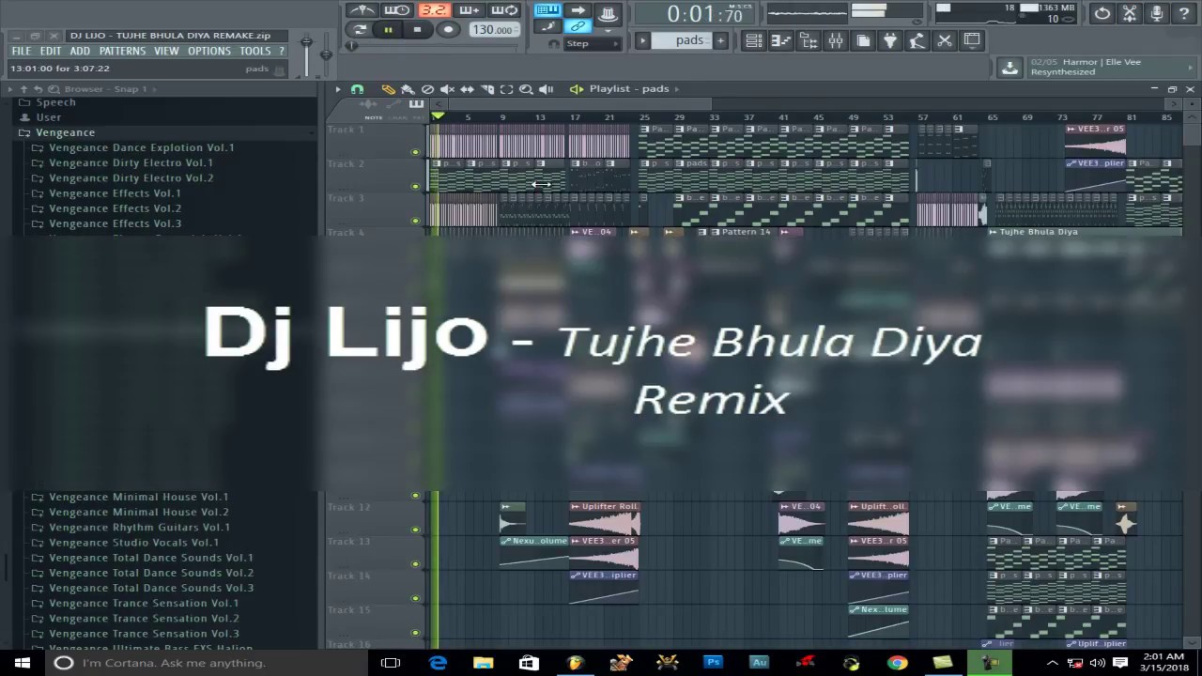This screenshot has height=676, width=1202.
Task: Open the VIEW menu
Action: click(166, 51)
